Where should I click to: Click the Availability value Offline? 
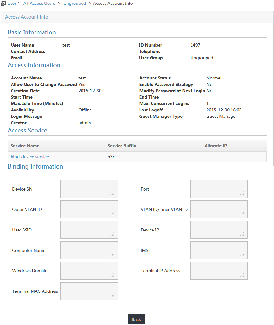click(85, 110)
